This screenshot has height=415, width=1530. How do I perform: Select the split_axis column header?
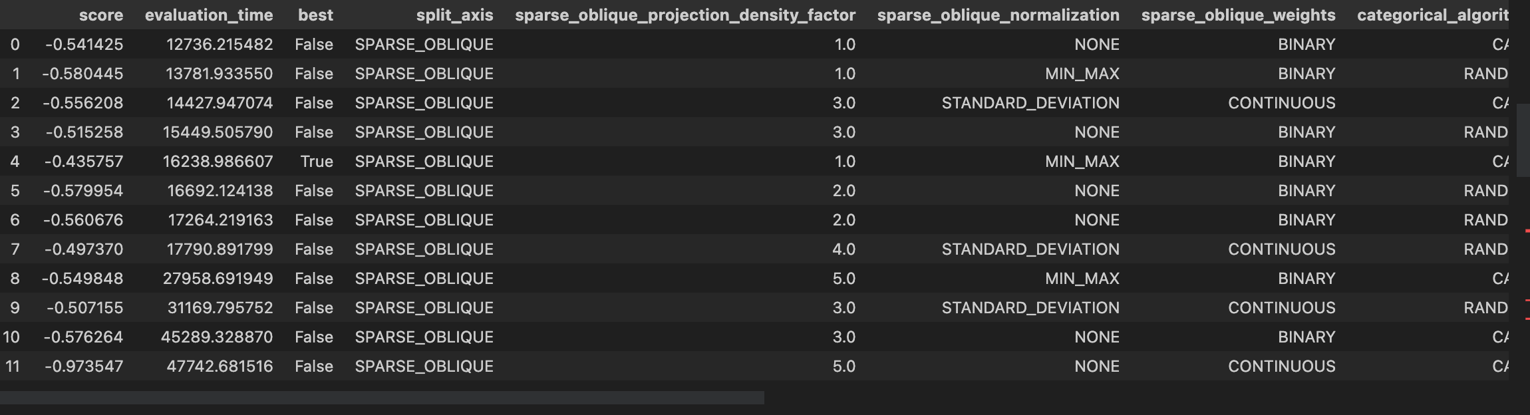click(x=454, y=15)
